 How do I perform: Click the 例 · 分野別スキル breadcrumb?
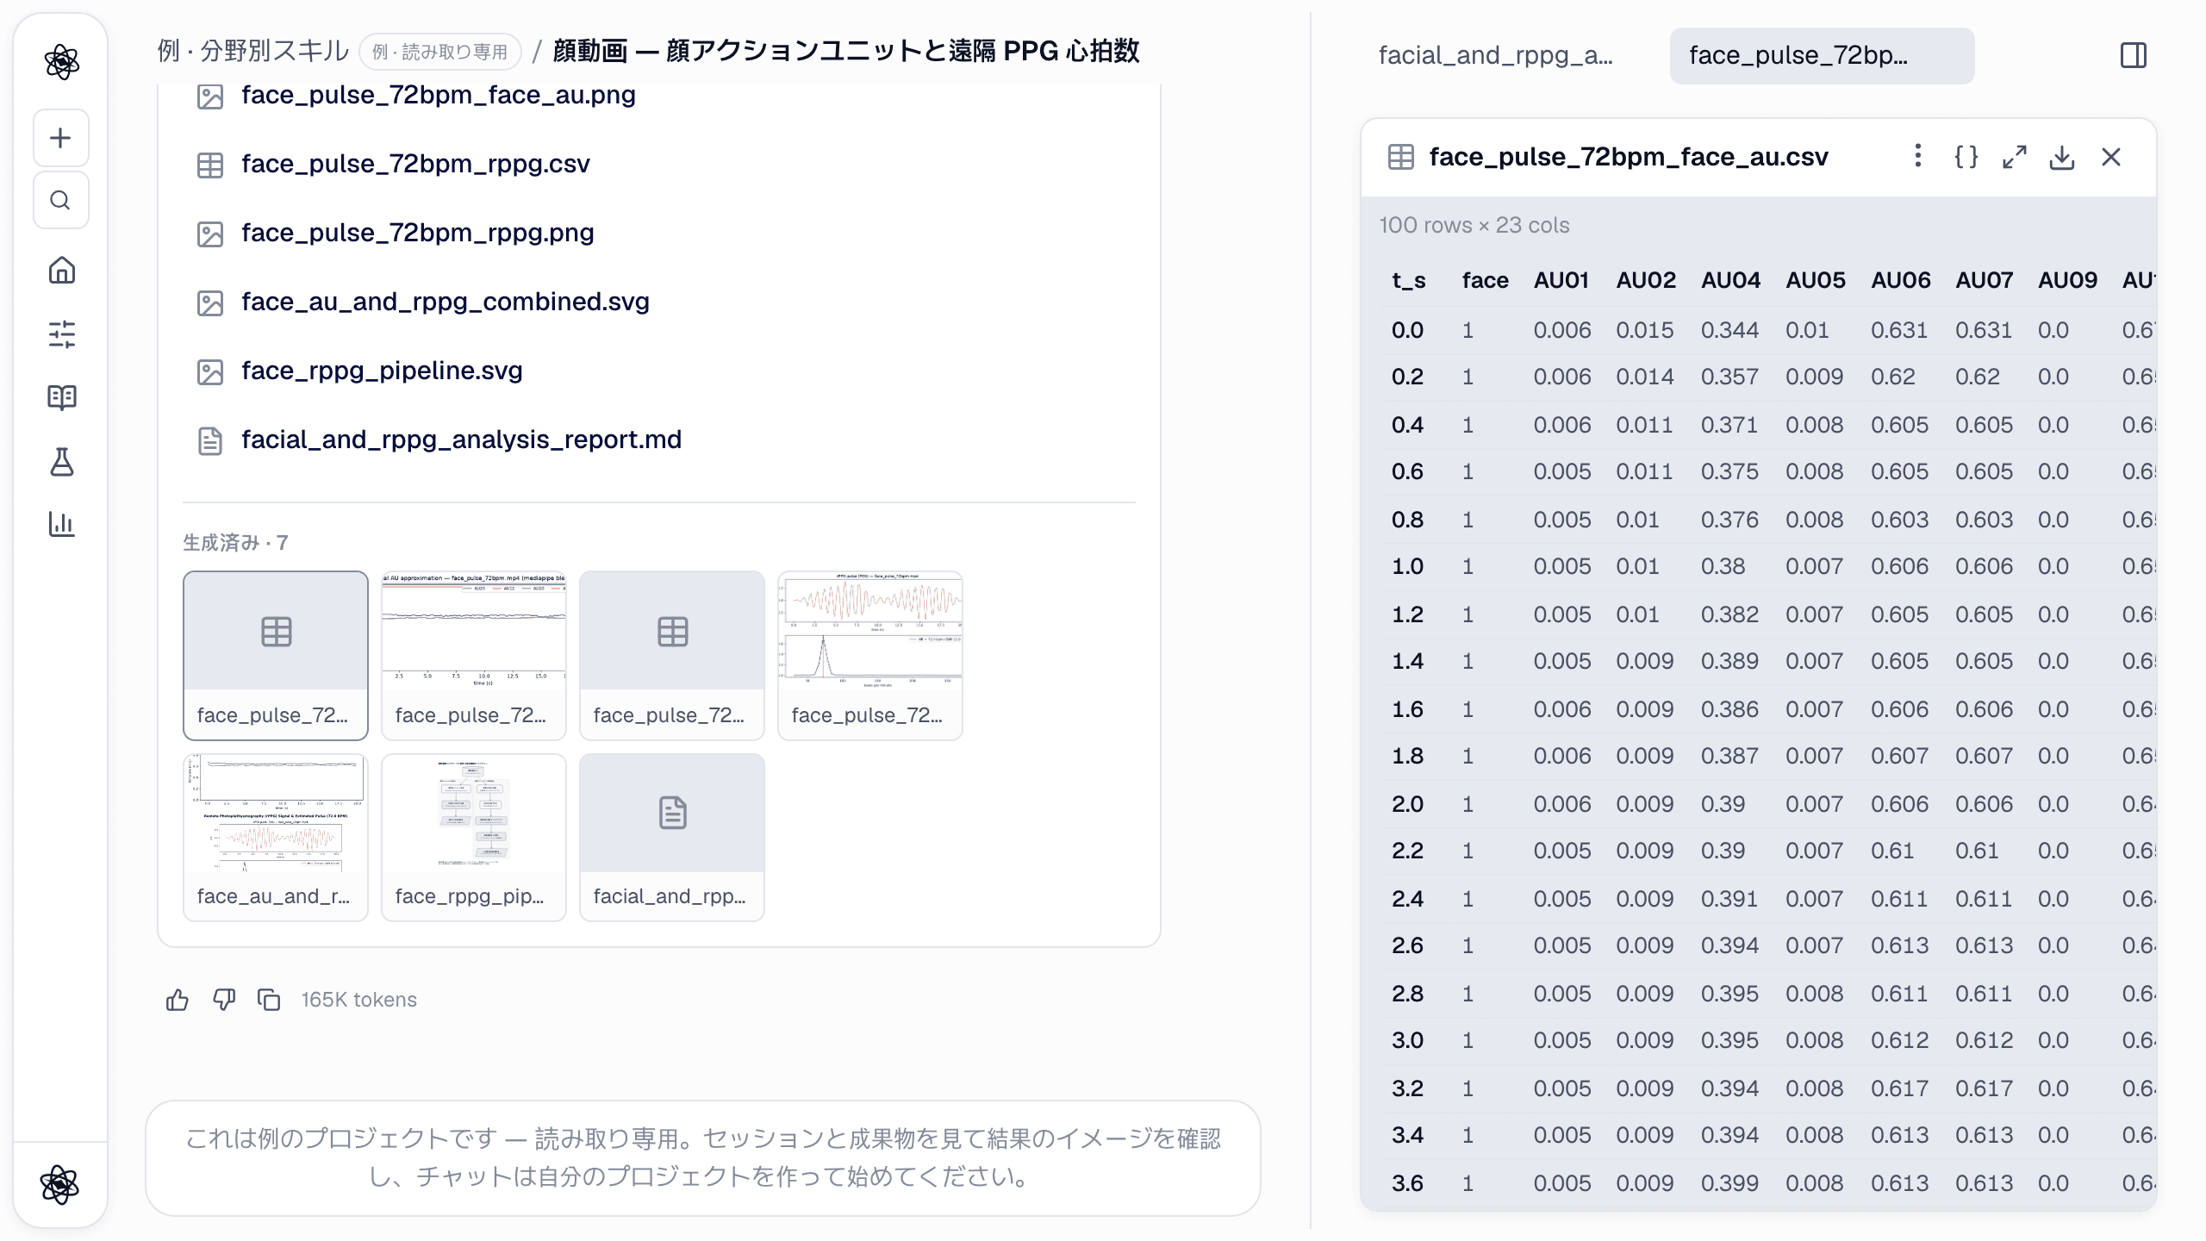coord(252,51)
